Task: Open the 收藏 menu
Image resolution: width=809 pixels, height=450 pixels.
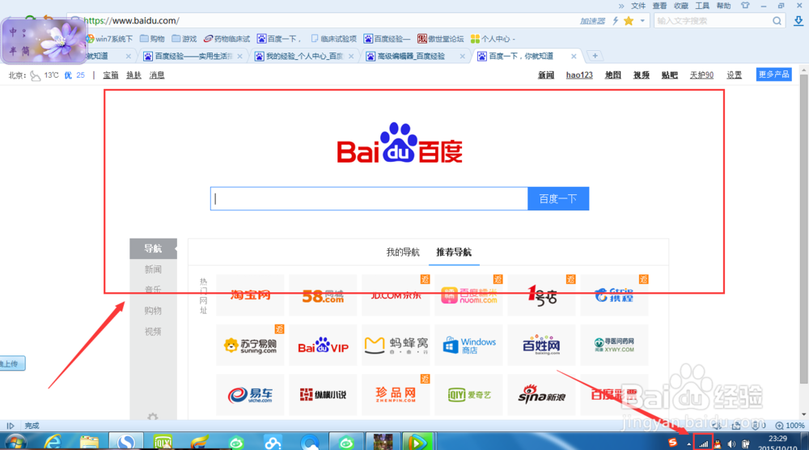Action: coord(681,6)
